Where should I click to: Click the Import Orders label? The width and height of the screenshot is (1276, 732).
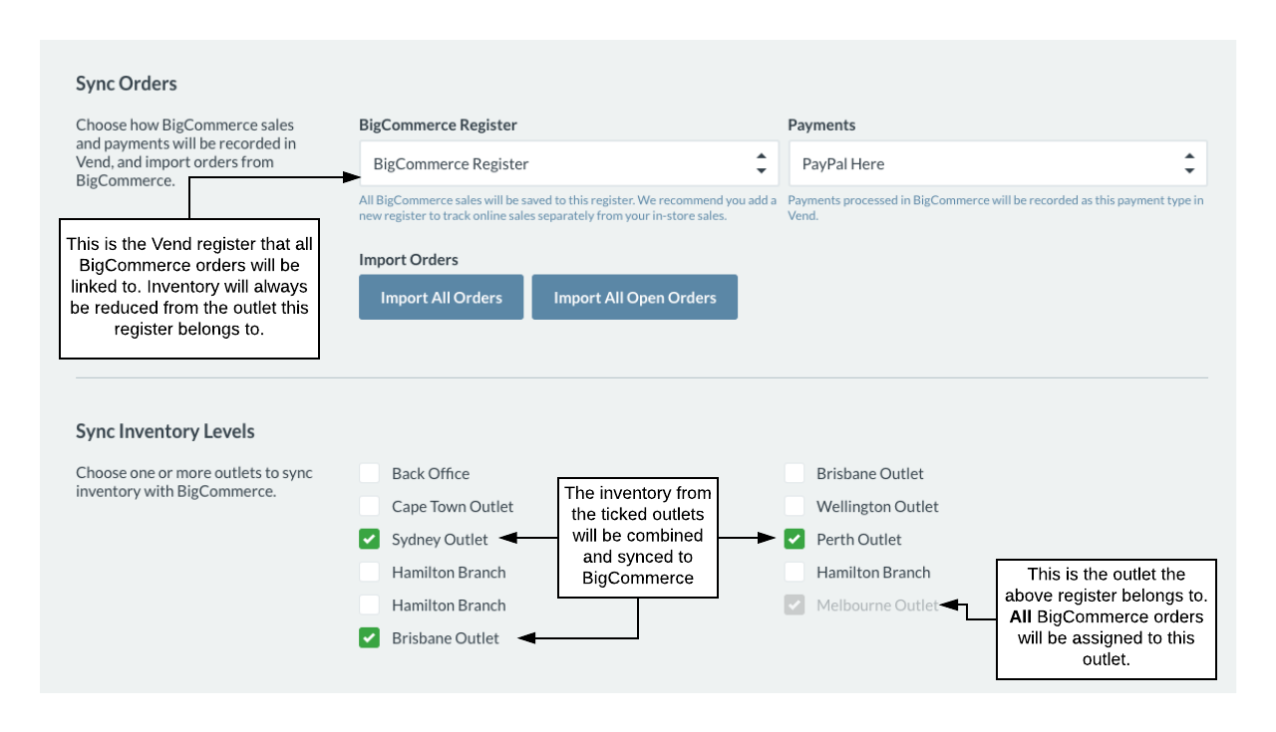pyautogui.click(x=409, y=259)
